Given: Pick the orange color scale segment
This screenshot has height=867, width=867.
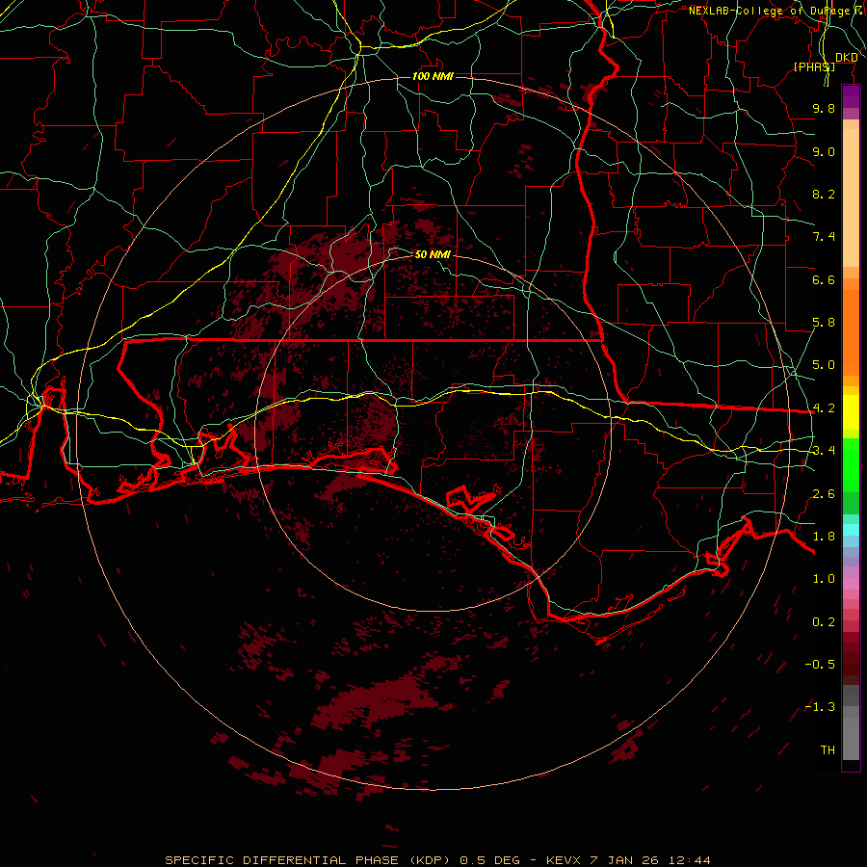Looking at the screenshot, I should (x=851, y=332).
